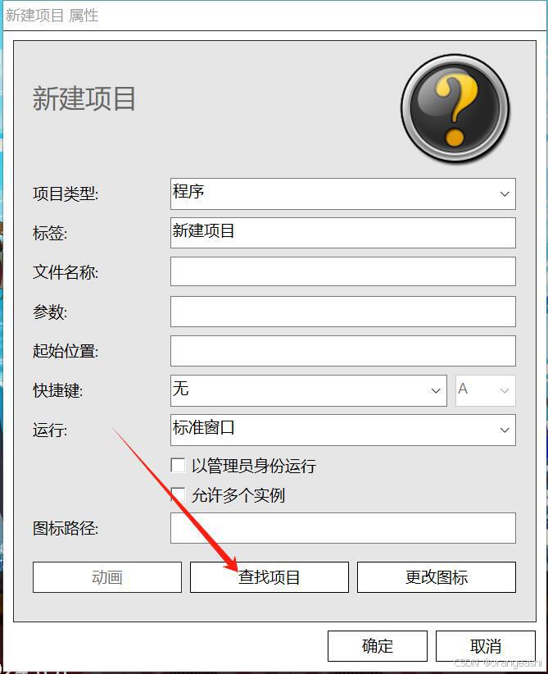Image resolution: width=548 pixels, height=674 pixels.
Task: Click the 更改图标 button
Action: [437, 577]
